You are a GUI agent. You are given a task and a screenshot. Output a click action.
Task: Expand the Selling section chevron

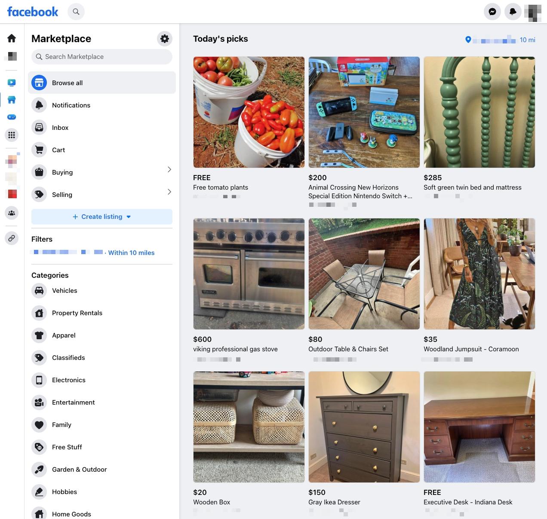169,192
